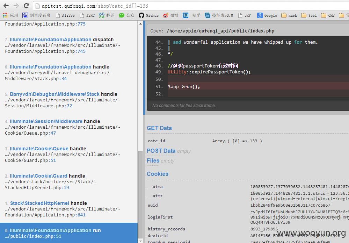
Task: Click the Array [0] => 133 value
Action: point(237,141)
